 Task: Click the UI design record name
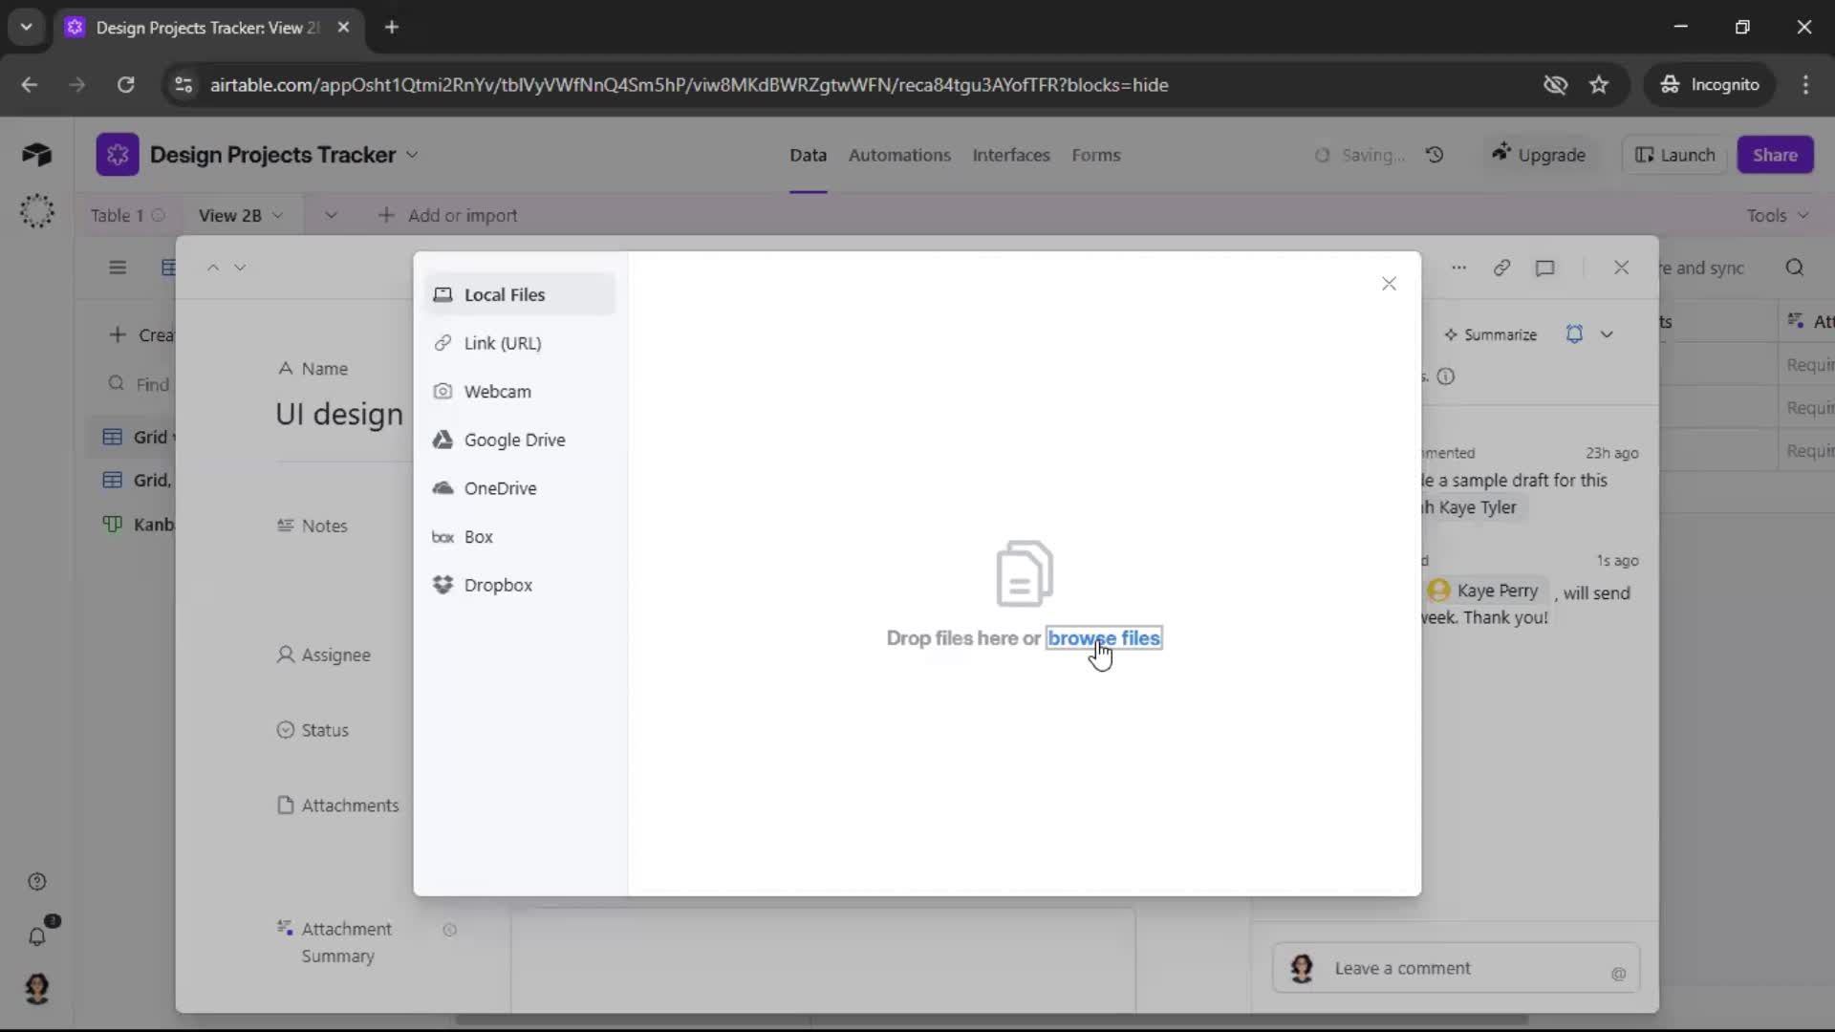(339, 415)
